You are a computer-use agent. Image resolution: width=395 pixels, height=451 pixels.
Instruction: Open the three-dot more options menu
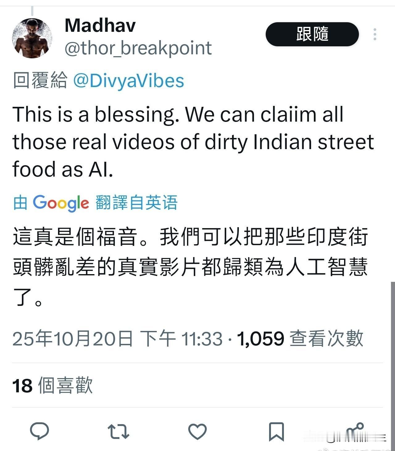[x=375, y=34]
